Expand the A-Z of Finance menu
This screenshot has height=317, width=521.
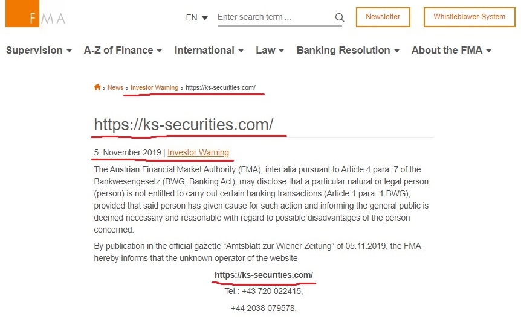click(x=123, y=51)
